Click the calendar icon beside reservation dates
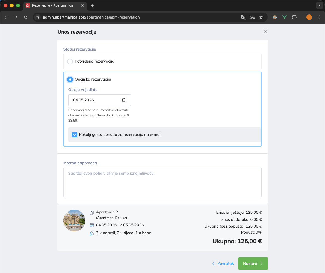325x273 pixels. coord(91,225)
